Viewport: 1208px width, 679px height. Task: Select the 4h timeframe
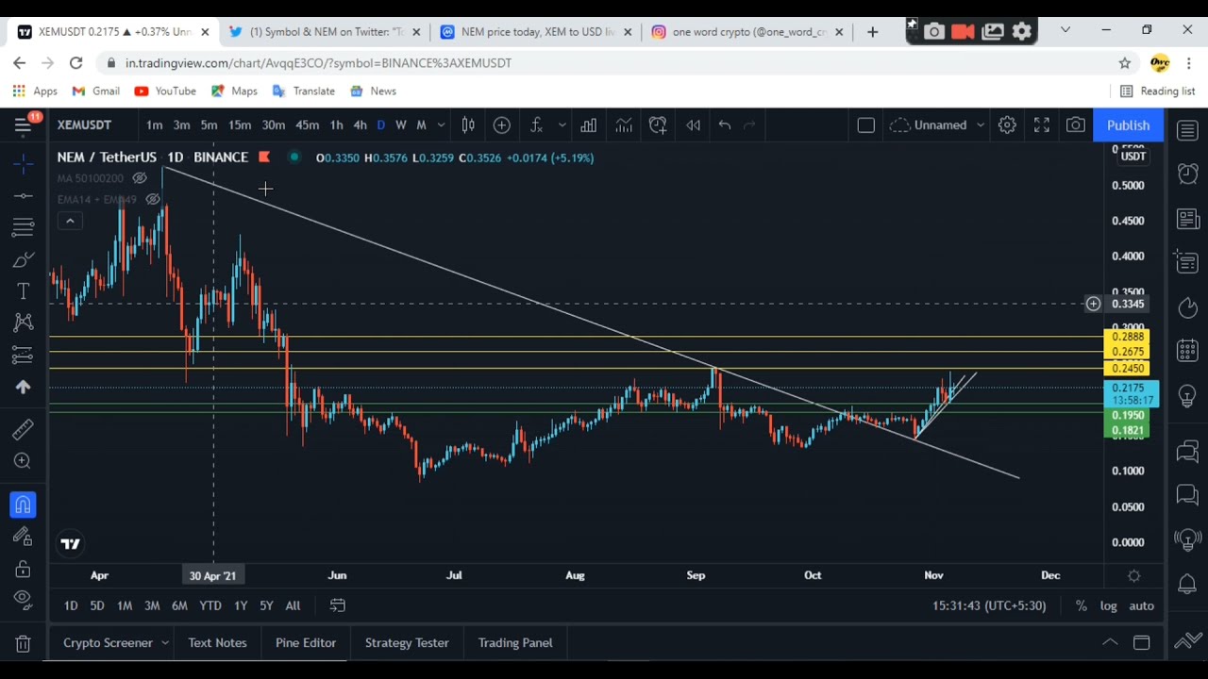(x=360, y=125)
